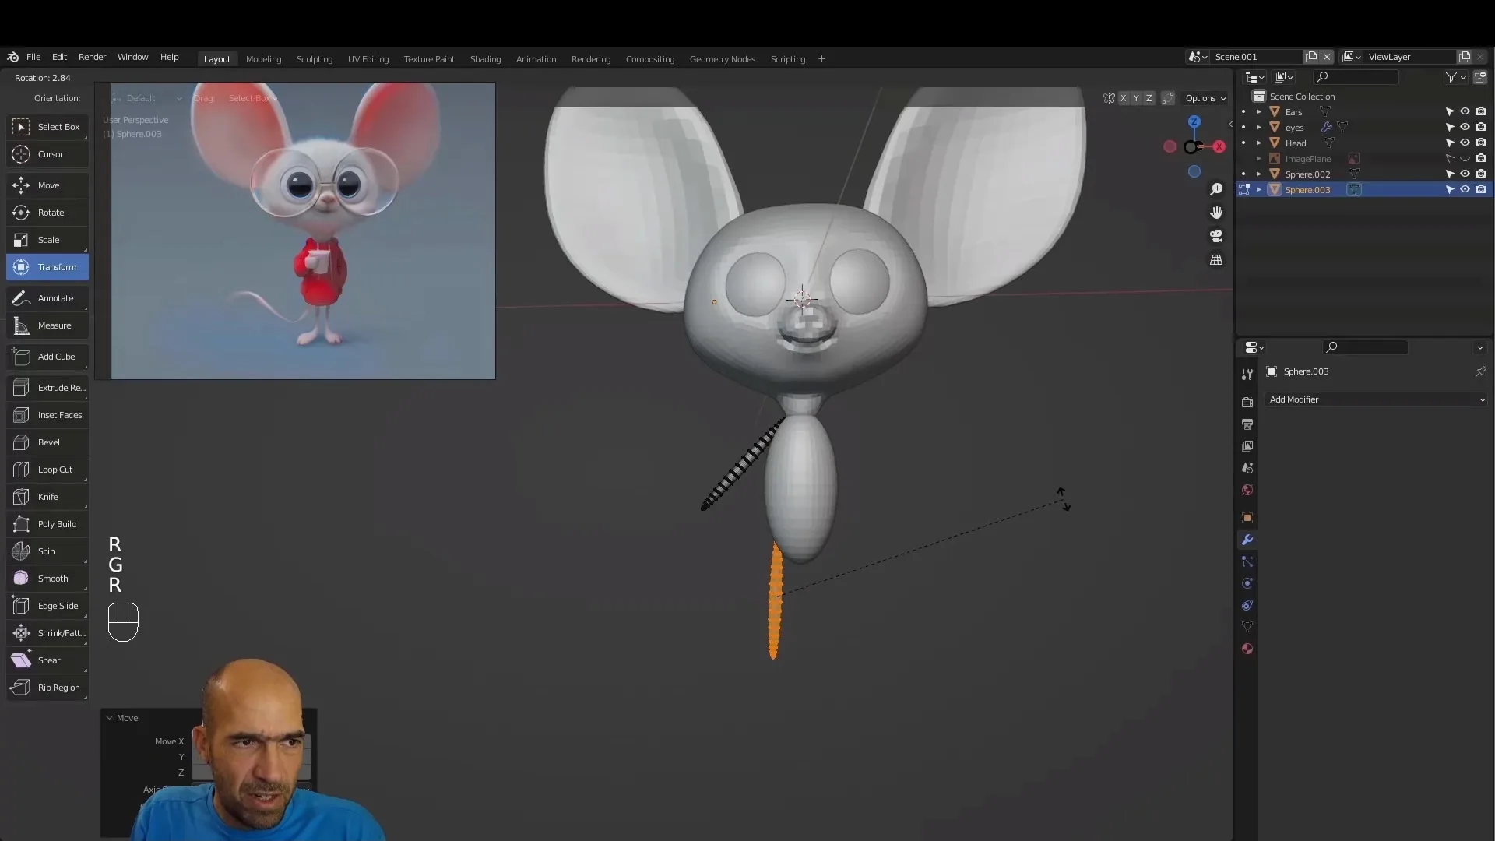Open the outliner filter dropdown
This screenshot has width=1495, height=841.
coord(1455,77)
